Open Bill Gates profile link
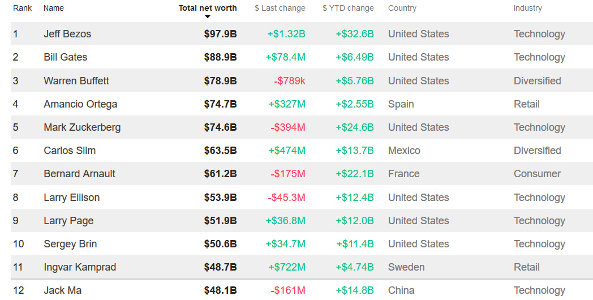593x300 pixels. pos(66,57)
